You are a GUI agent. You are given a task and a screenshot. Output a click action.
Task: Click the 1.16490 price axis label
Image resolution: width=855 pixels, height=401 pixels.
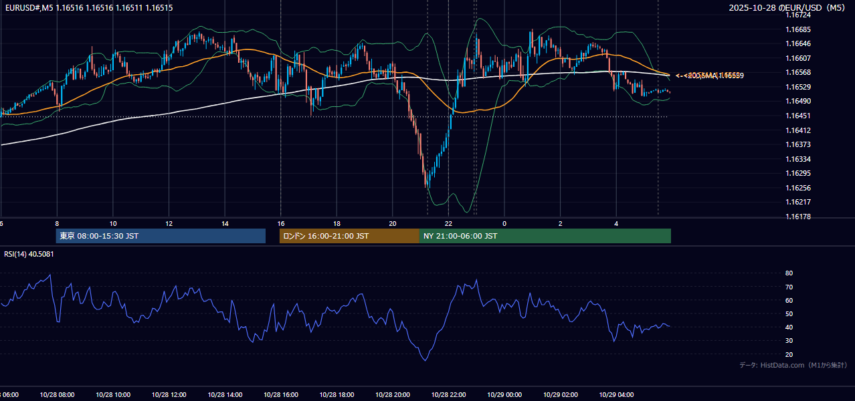click(x=798, y=101)
